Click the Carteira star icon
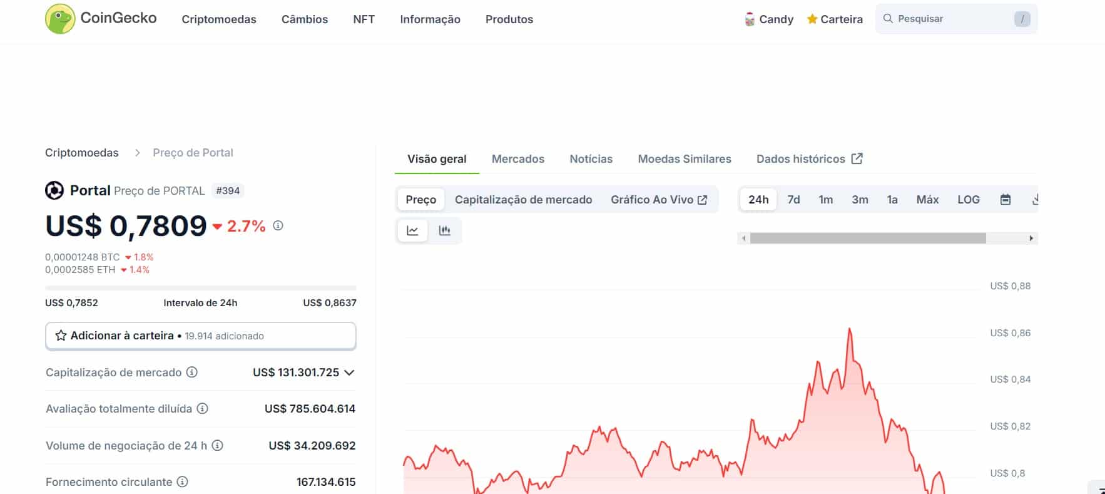Viewport: 1105px width, 494px height. [812, 19]
